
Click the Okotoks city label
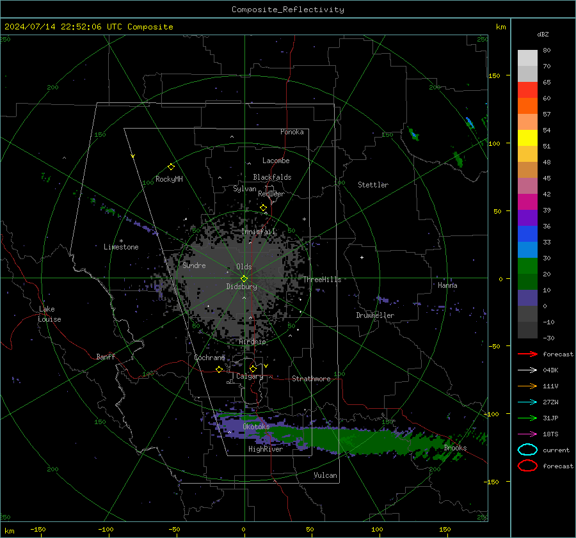[256, 427]
